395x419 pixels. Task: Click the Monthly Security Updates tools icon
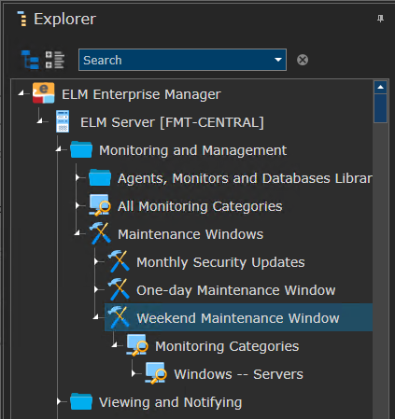[x=119, y=261]
